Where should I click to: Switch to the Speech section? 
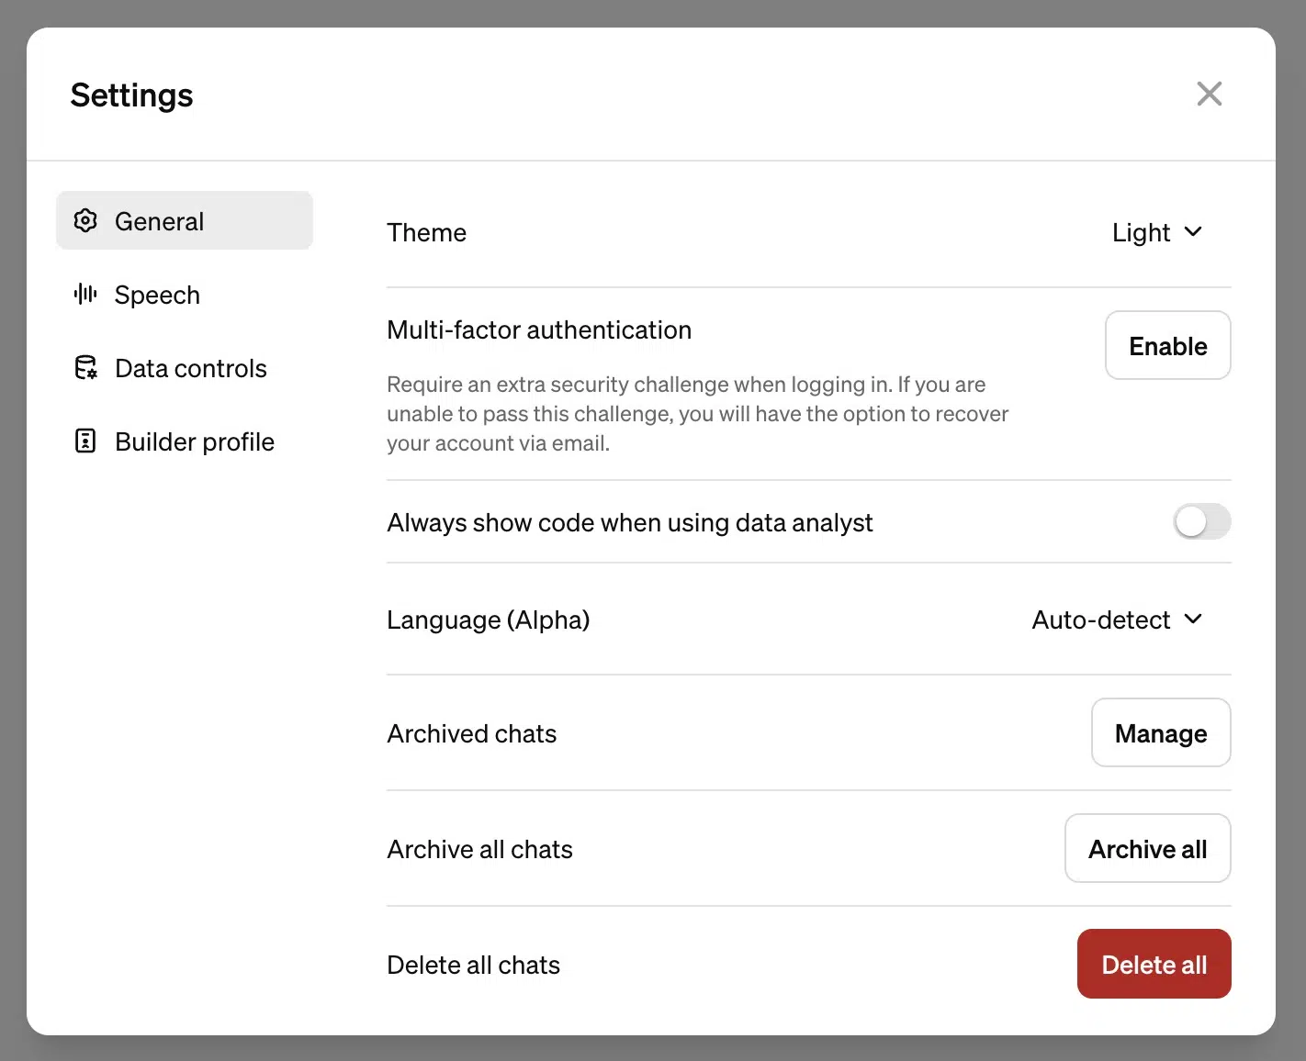157,295
